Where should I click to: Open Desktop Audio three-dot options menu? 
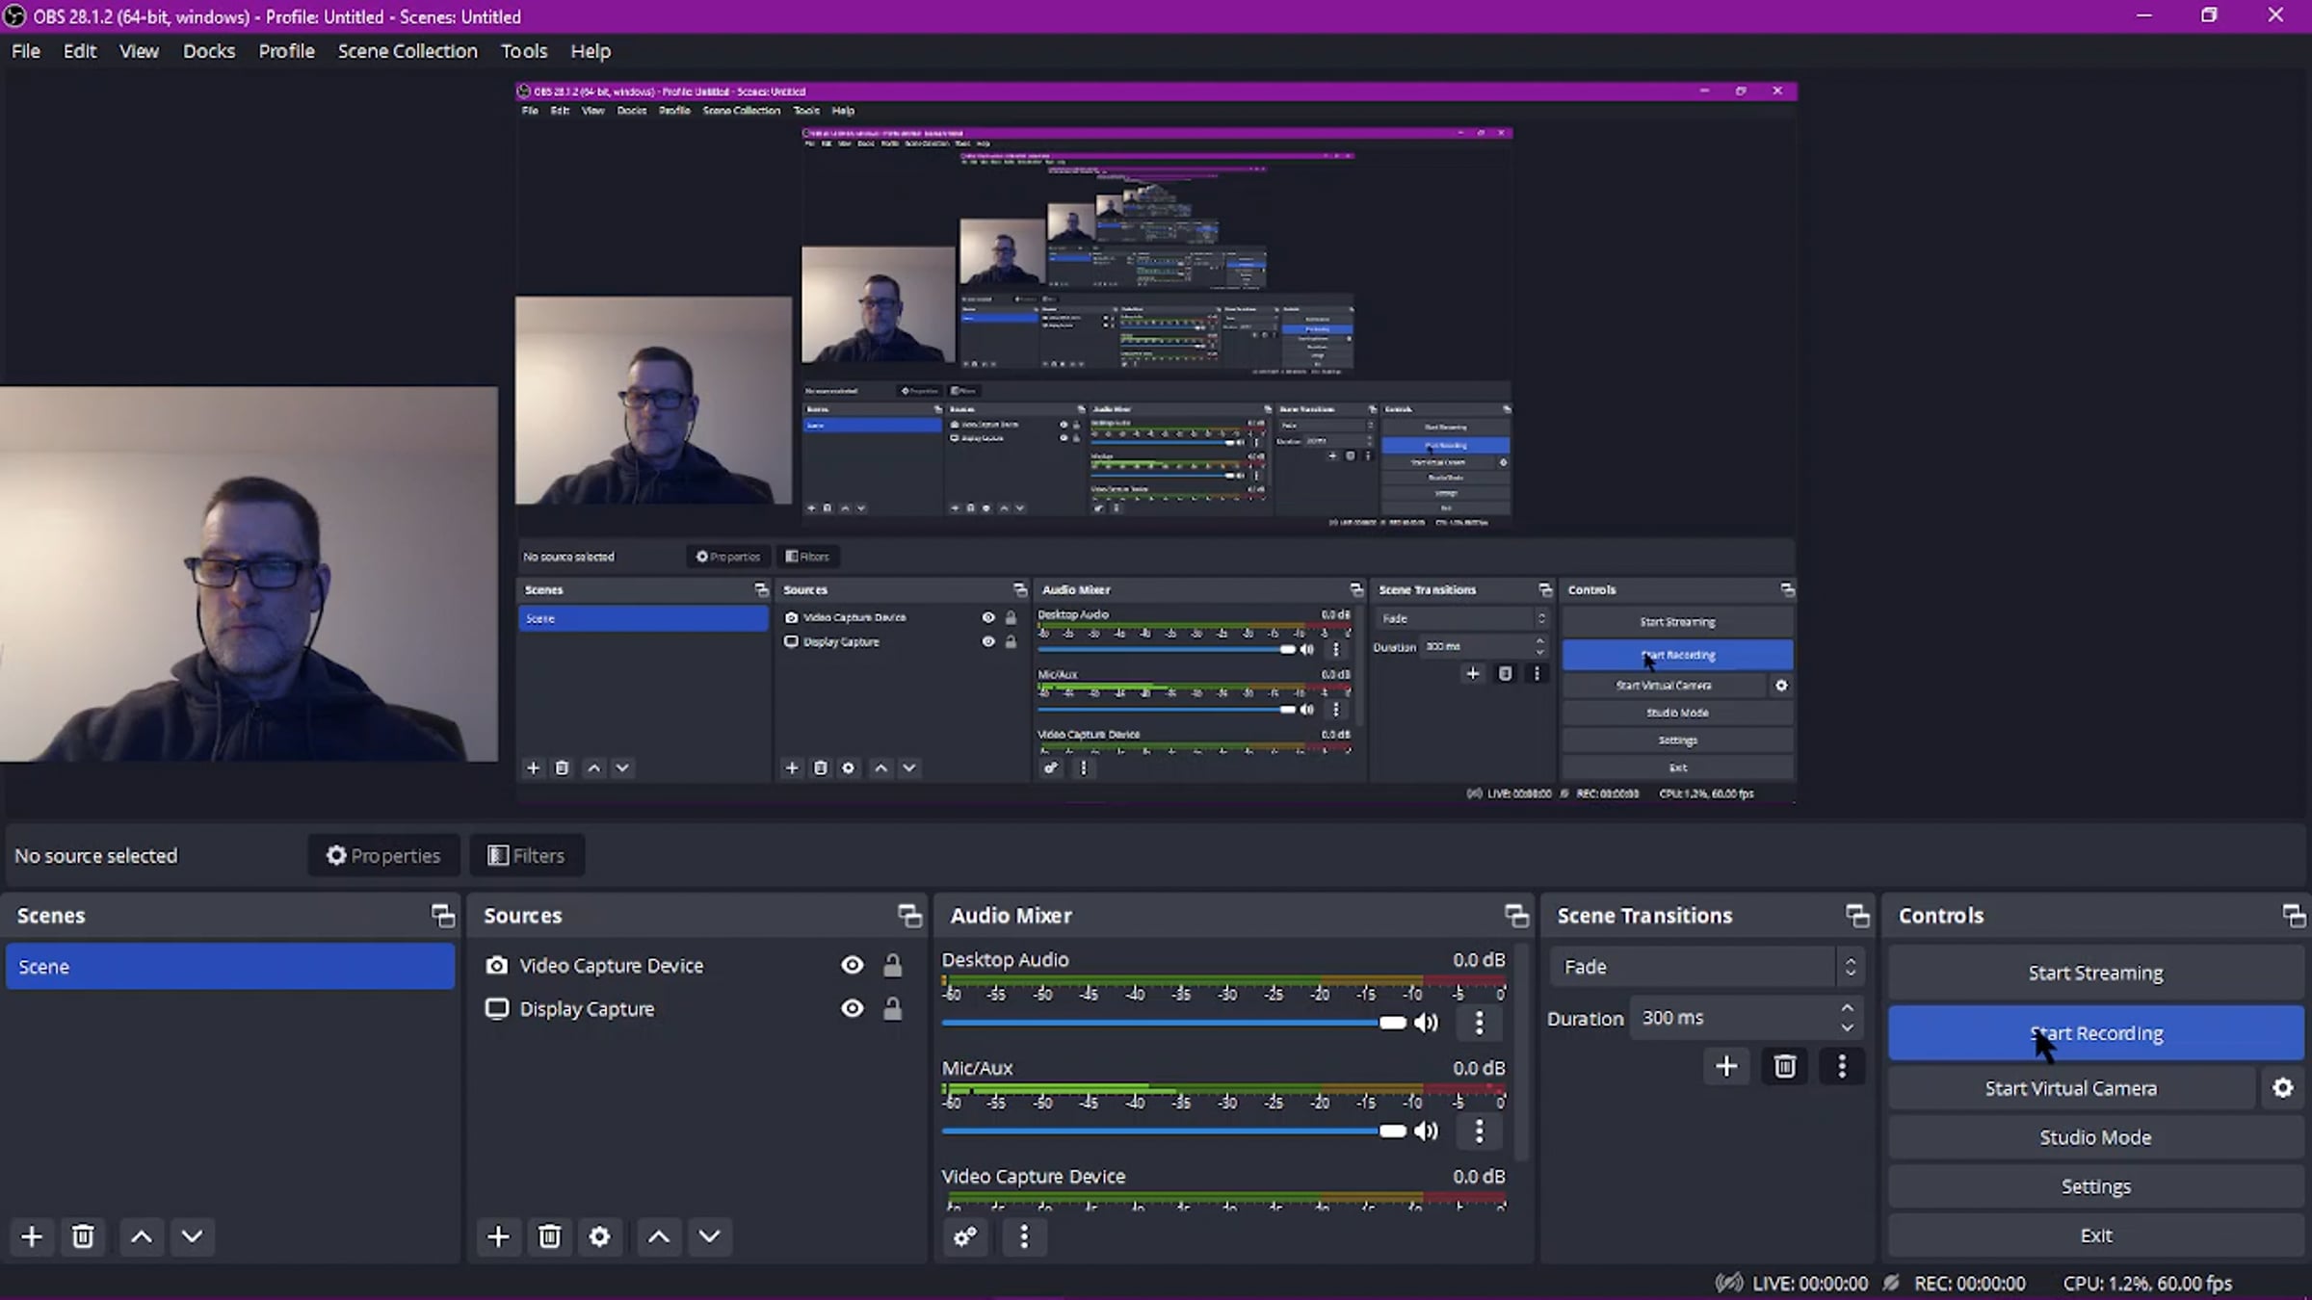[x=1480, y=1023]
